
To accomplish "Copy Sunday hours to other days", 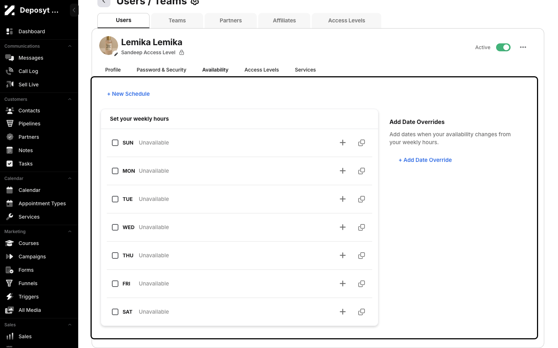I will [361, 143].
